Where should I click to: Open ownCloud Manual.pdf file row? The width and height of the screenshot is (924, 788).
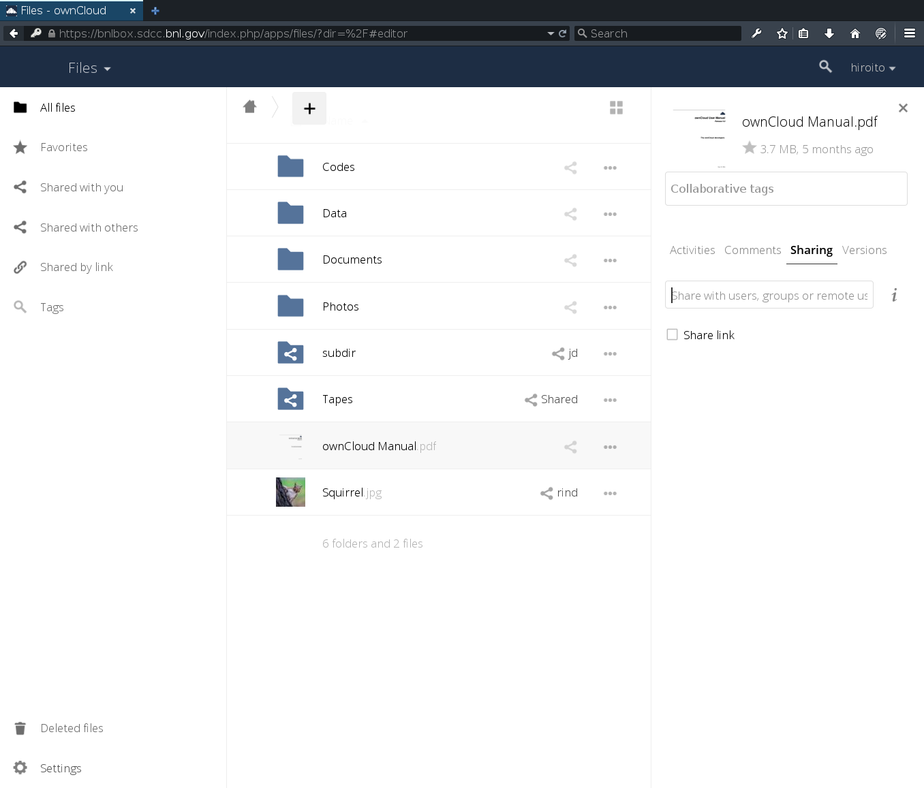pos(438,446)
